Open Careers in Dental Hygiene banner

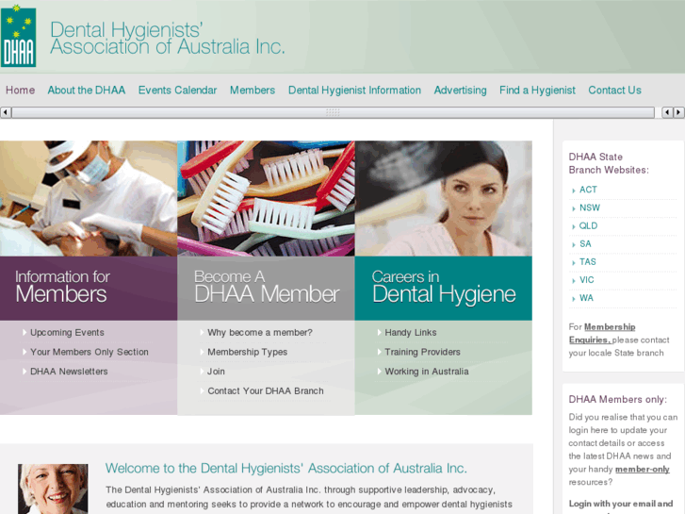(444, 289)
